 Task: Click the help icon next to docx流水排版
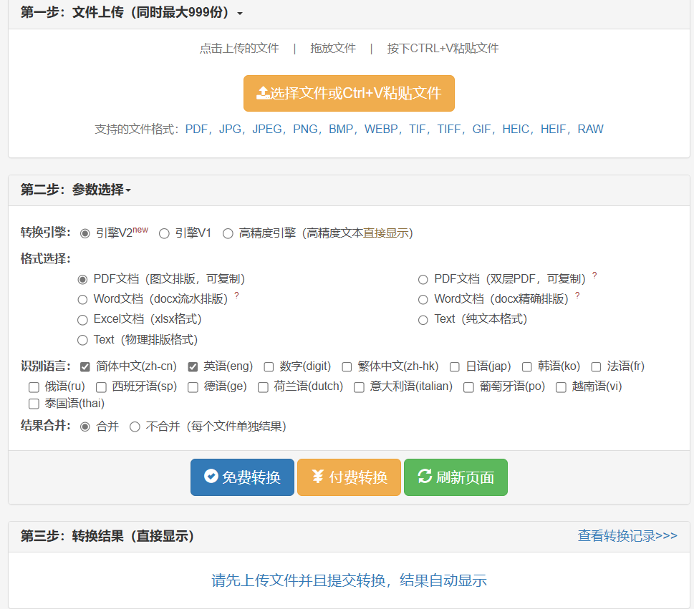coord(235,295)
